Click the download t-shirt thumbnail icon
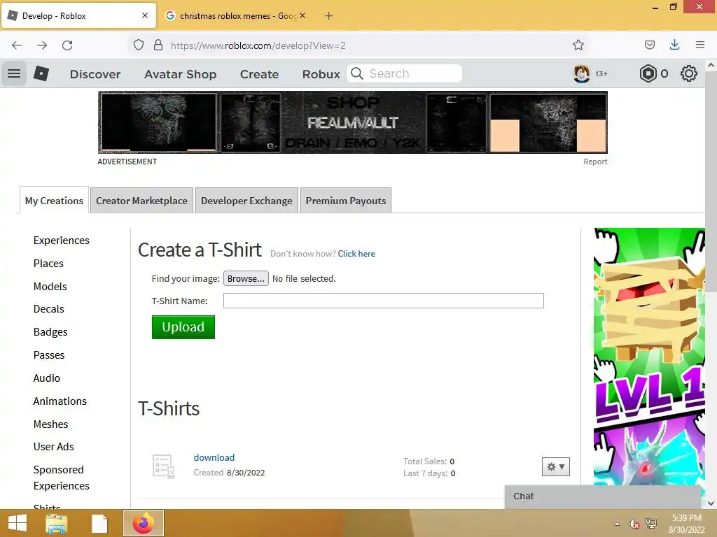Viewport: 717px width, 537px height. [x=164, y=466]
